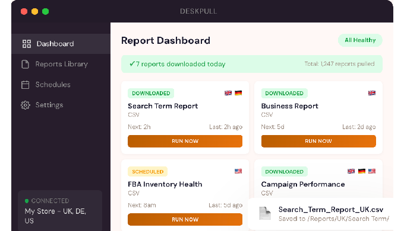Click the All Healthy status badge

(360, 40)
